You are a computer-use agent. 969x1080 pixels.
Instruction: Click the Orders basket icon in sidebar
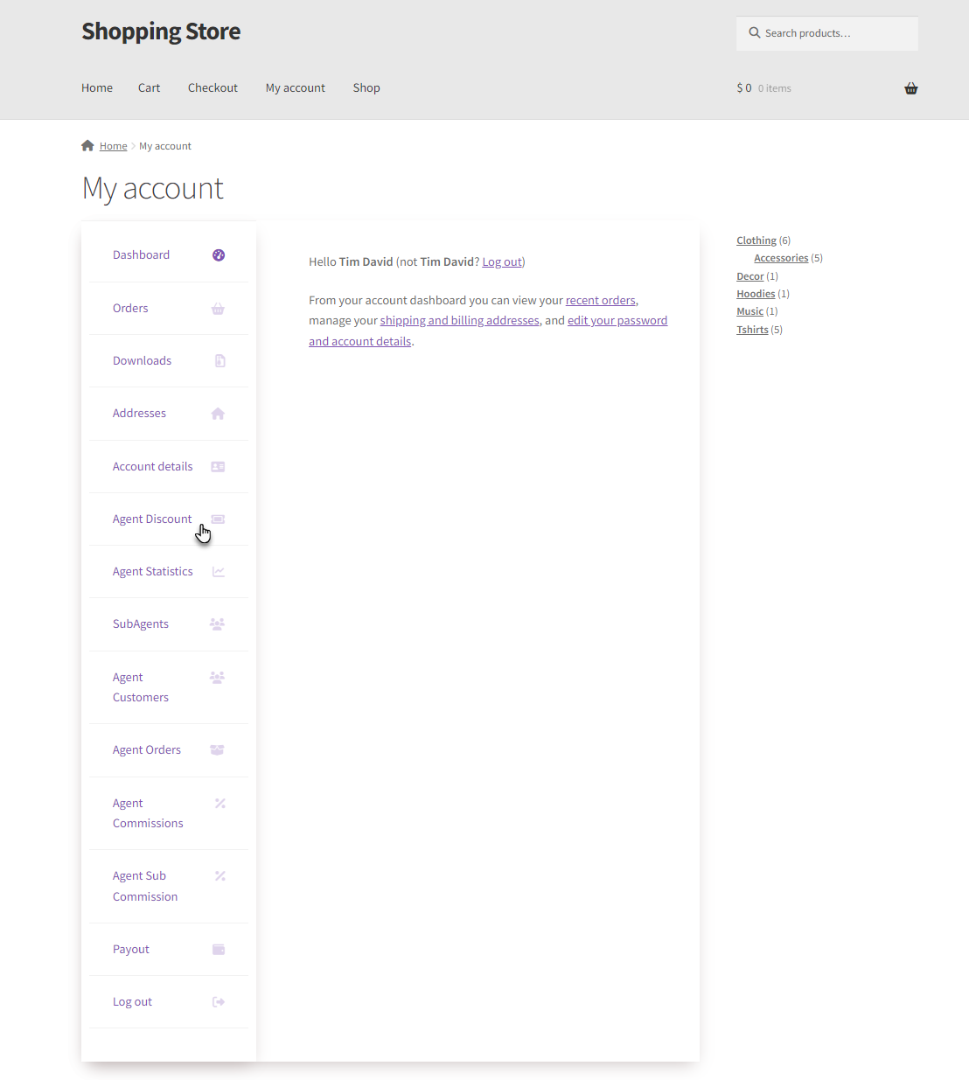pyautogui.click(x=219, y=309)
